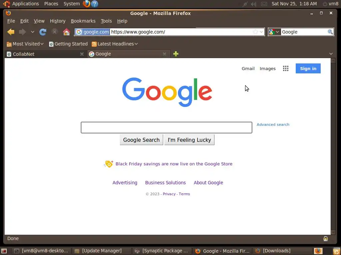
Task: Open the Help question mark icon in top panel
Action: [94, 4]
